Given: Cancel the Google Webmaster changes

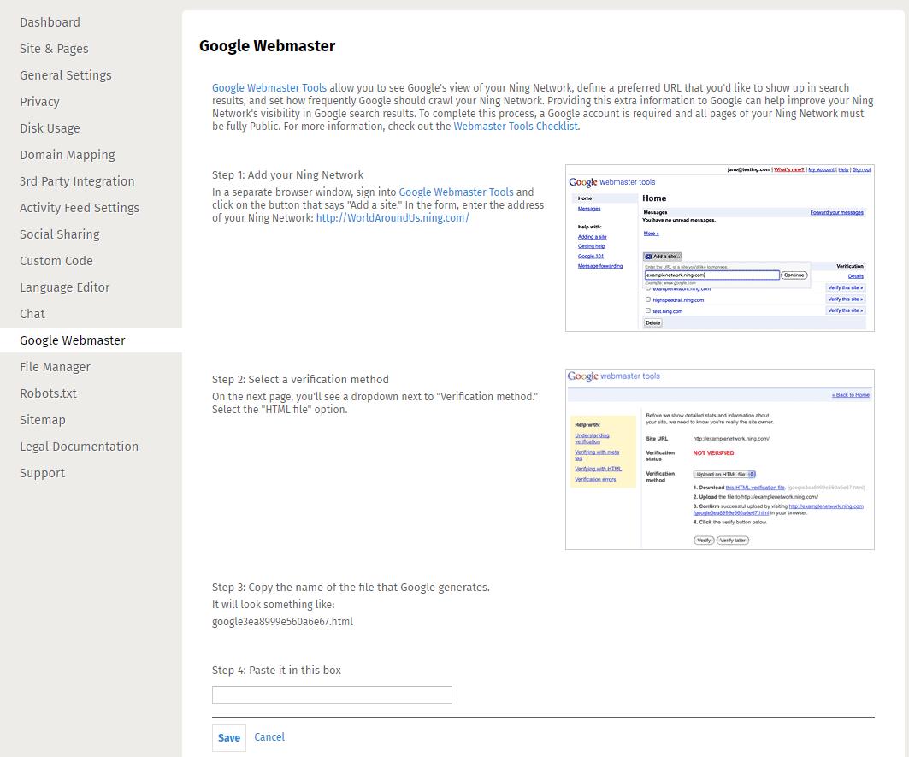Looking at the screenshot, I should point(269,736).
